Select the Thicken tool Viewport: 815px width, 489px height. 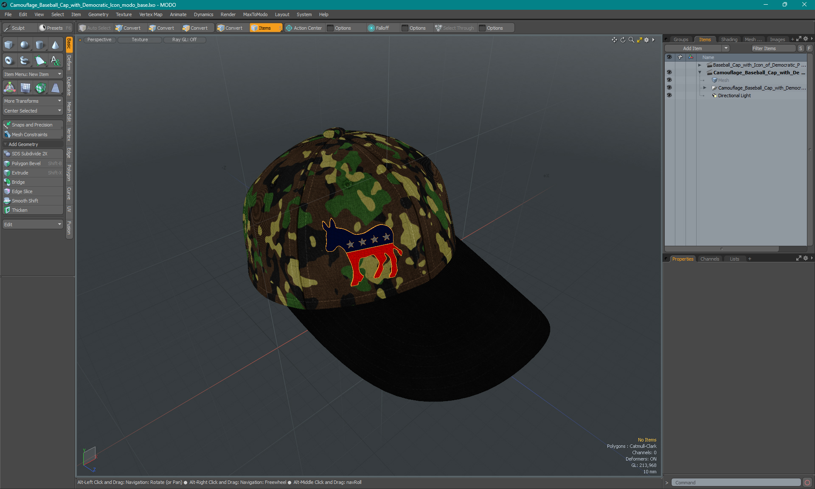[33, 210]
